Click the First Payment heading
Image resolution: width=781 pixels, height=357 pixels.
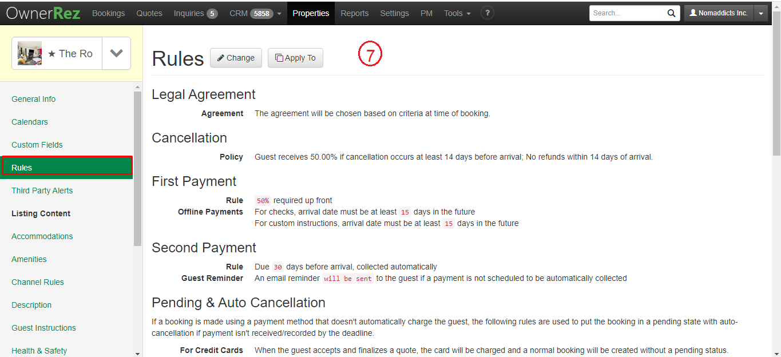tap(194, 181)
